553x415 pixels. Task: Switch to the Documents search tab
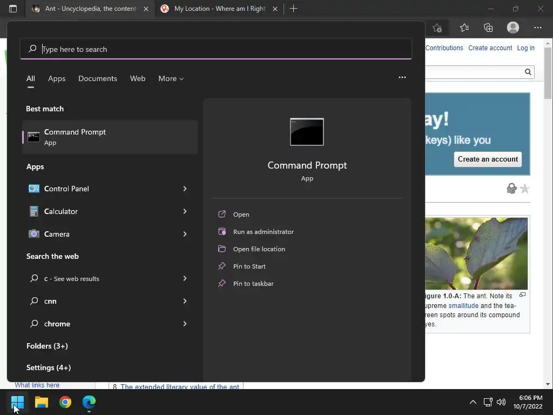[98, 78]
